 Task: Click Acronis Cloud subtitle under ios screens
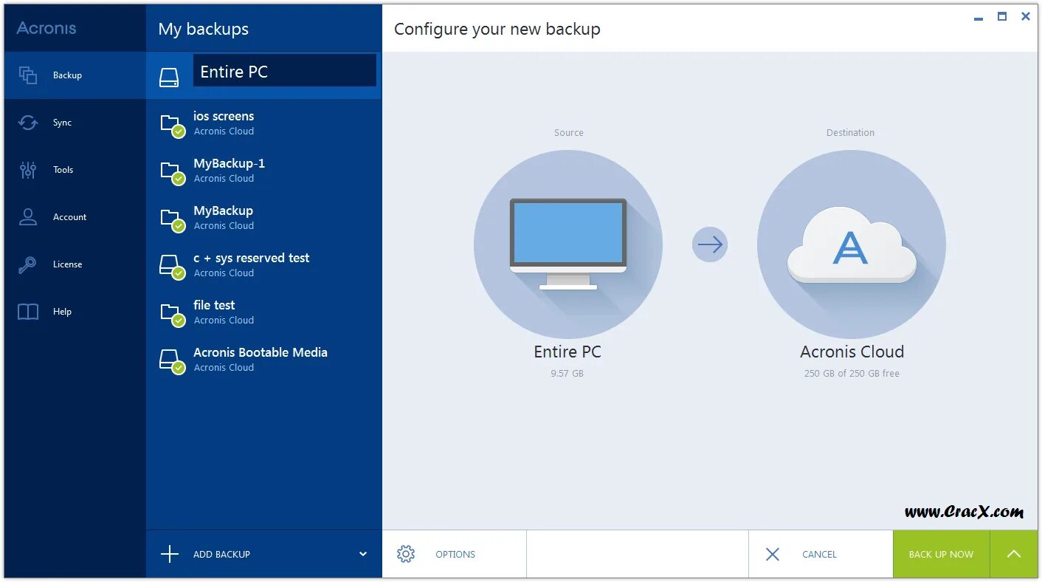[224, 131]
